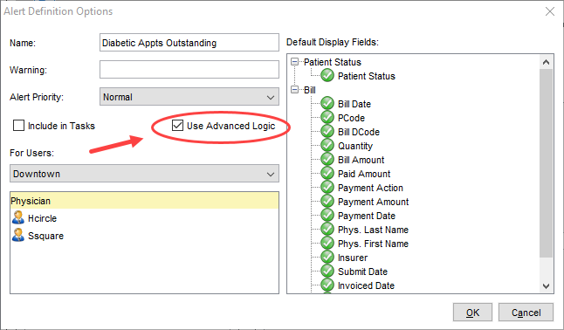Collapse the Bill tree group
The image size is (564, 330).
click(x=294, y=90)
